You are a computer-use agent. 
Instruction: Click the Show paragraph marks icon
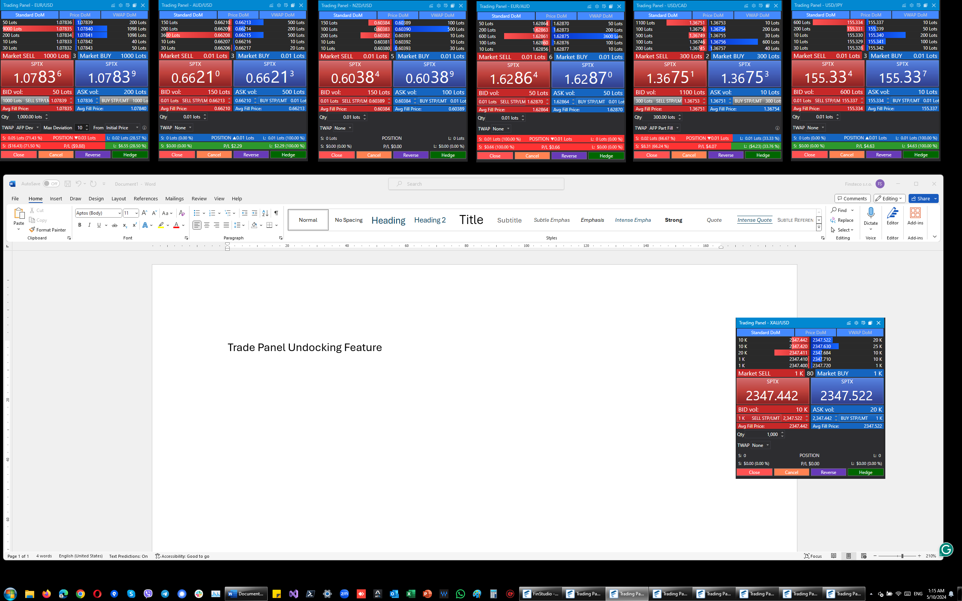coord(276,213)
